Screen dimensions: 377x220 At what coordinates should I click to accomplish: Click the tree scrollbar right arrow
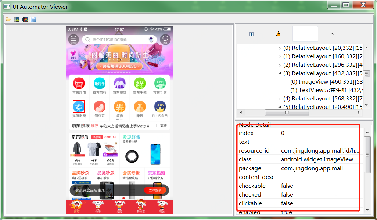(x=359, y=113)
